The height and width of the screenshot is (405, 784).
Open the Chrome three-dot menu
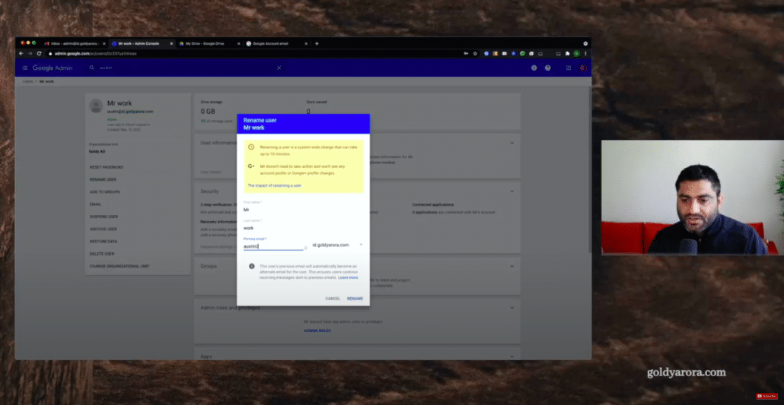point(585,53)
